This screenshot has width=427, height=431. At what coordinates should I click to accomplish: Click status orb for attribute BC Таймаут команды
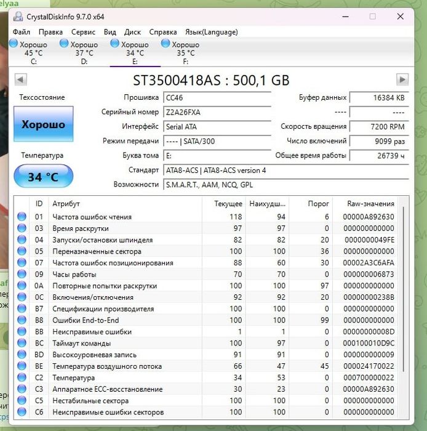coord(22,343)
